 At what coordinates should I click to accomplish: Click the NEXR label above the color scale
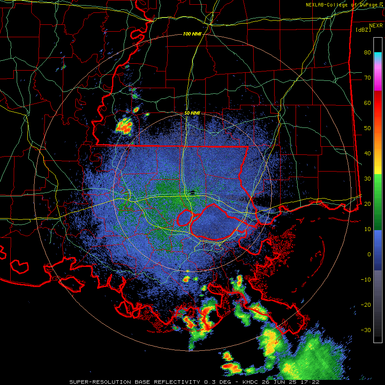376,26
